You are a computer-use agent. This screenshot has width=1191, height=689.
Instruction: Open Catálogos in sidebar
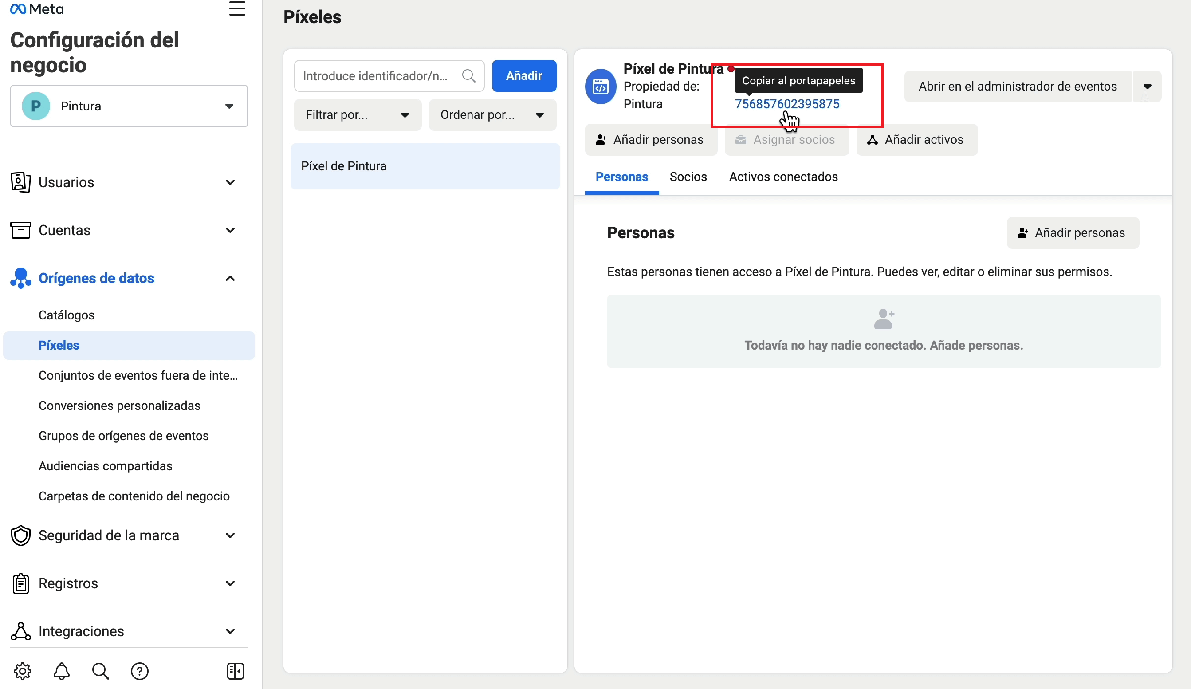67,315
